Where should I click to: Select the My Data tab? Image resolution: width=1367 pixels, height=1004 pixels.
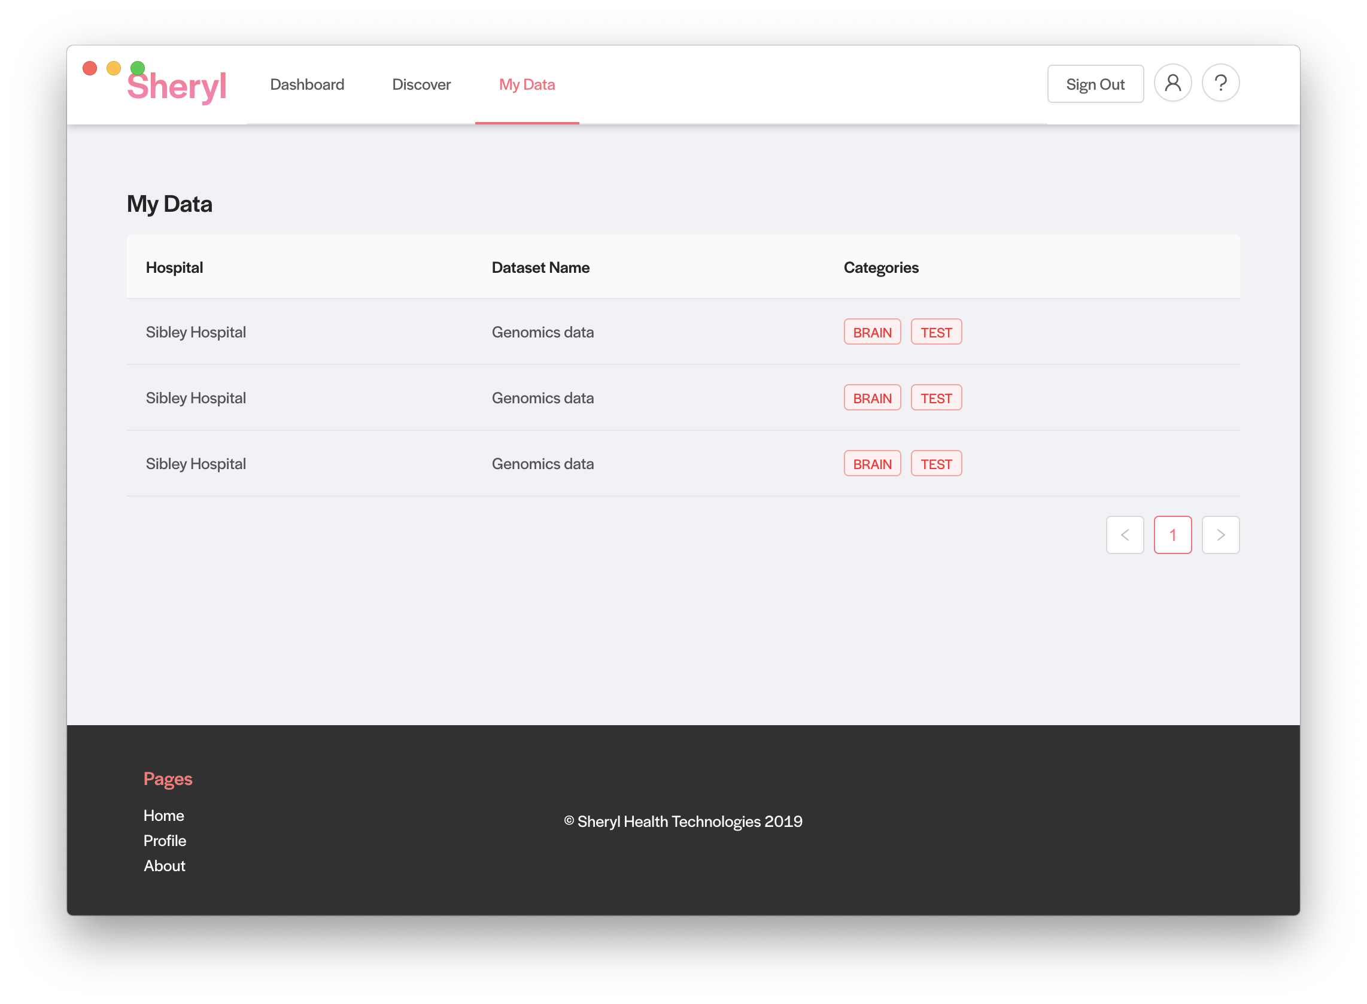point(526,84)
